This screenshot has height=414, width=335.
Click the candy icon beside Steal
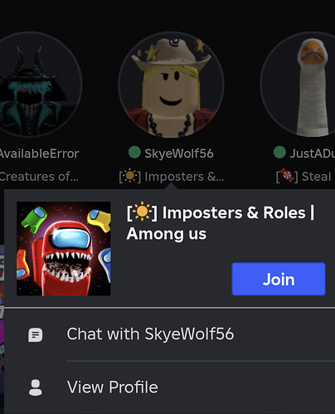(287, 175)
